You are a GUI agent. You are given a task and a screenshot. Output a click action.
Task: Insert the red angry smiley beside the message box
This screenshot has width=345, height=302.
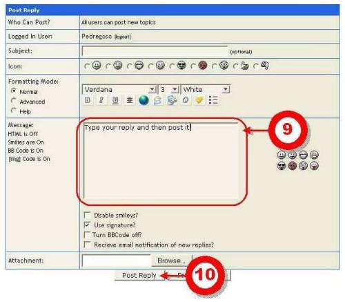pos(292,166)
